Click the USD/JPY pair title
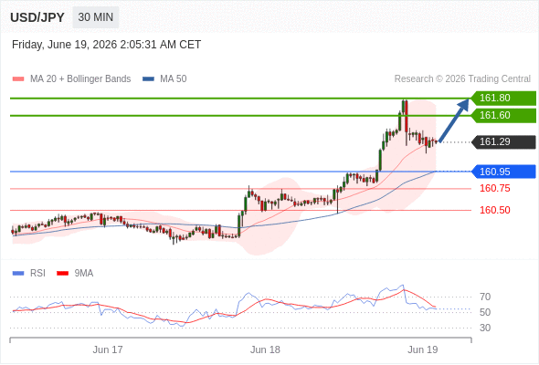Viewport: 539px width, 365px height. (37, 17)
